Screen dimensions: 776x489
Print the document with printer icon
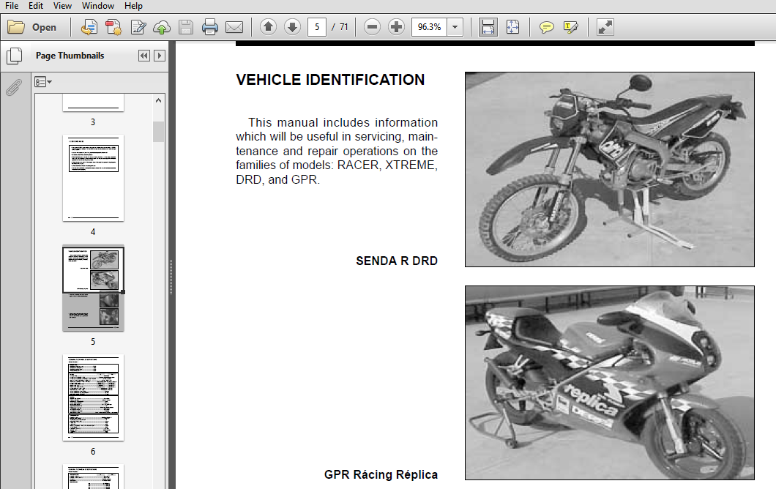(x=210, y=27)
